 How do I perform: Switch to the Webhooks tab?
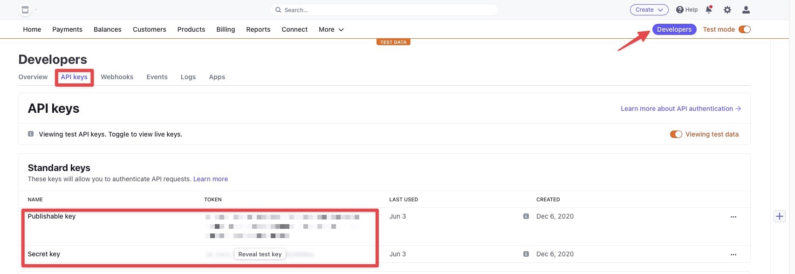point(117,77)
